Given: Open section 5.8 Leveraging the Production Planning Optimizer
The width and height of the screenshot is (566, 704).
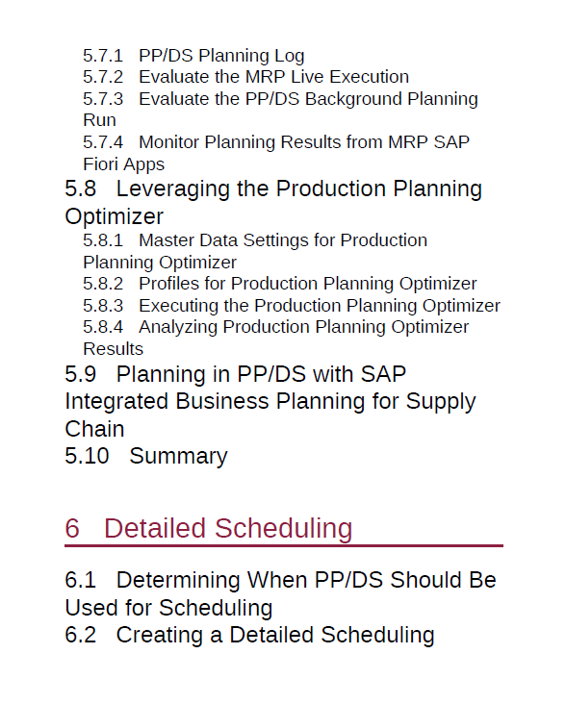Looking at the screenshot, I should tap(273, 202).
